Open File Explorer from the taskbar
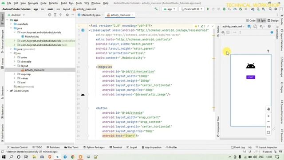Viewport: 284px width, 160px height. (x=34, y=157)
